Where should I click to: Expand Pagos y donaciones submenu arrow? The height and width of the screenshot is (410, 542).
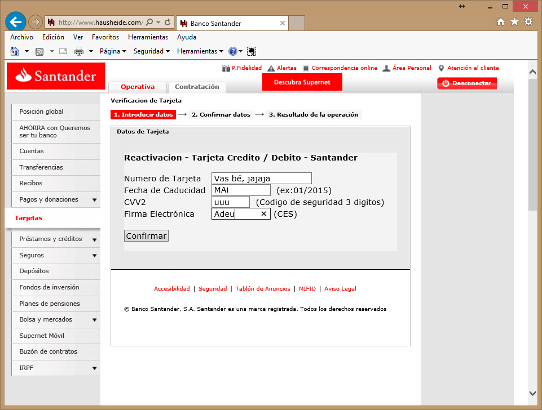[94, 200]
